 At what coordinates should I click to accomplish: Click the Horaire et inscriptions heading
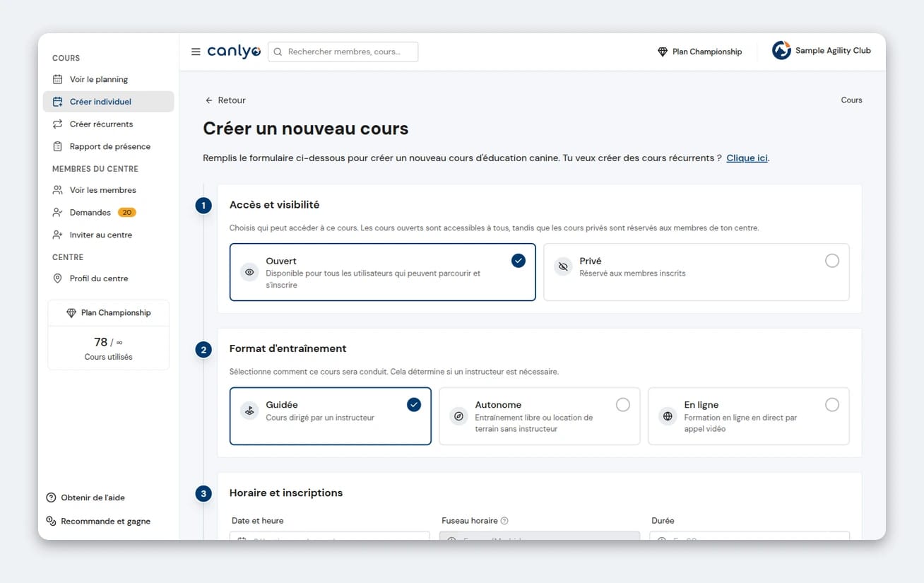[x=286, y=493]
